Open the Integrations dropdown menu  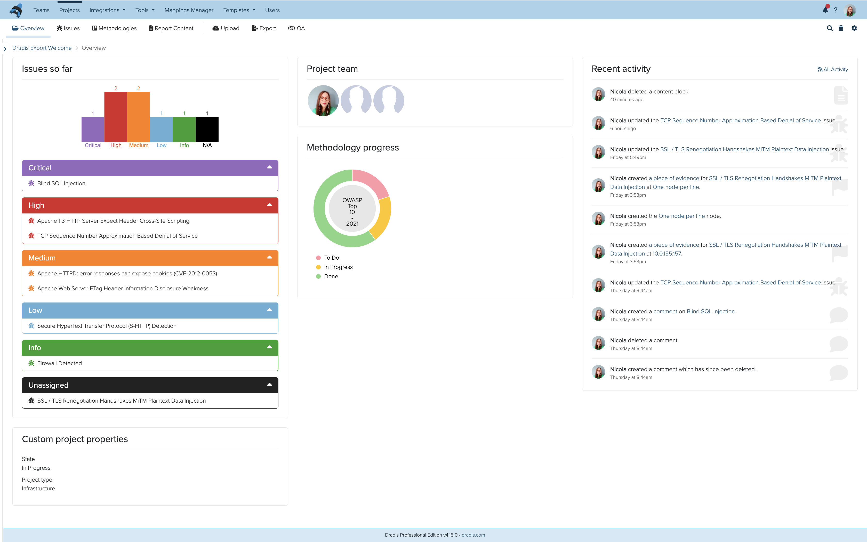click(108, 10)
